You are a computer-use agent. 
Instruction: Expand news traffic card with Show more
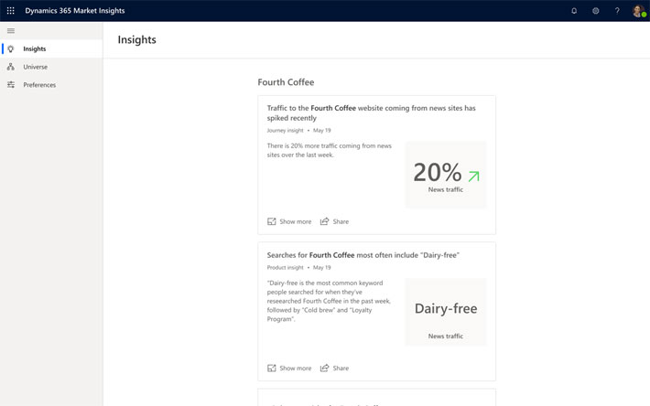tap(289, 221)
